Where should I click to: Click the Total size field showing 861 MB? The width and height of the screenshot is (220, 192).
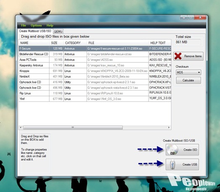188,42
